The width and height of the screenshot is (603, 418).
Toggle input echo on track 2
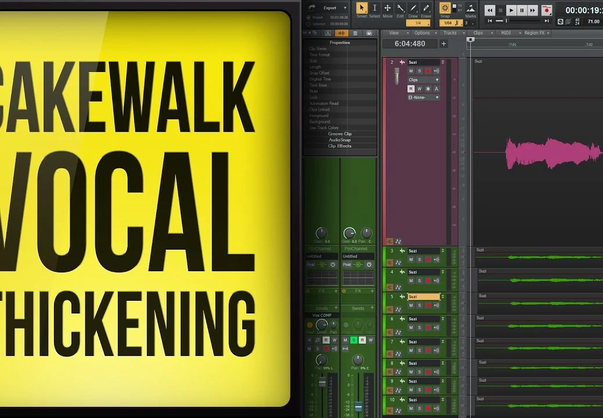point(436,71)
